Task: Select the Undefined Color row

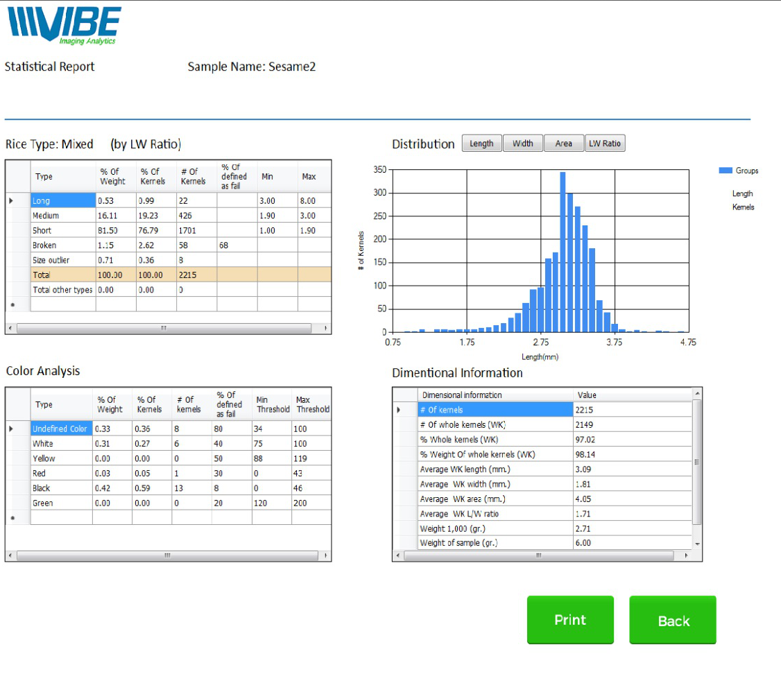Action: click(61, 429)
